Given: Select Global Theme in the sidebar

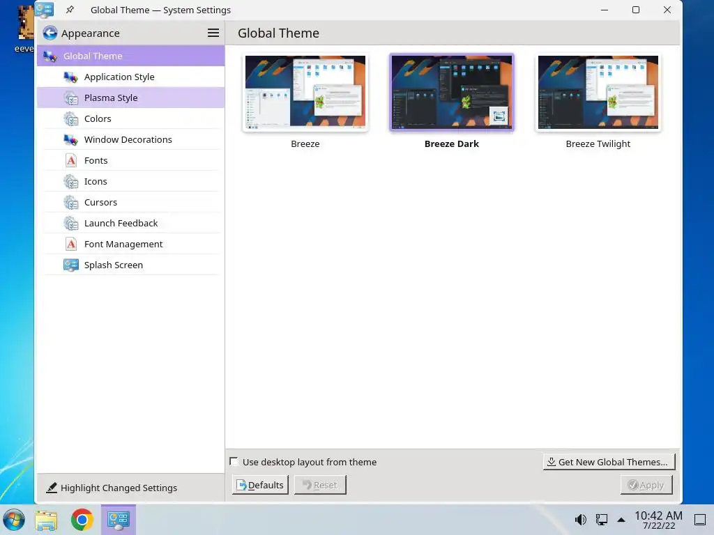Looking at the screenshot, I should [130, 56].
